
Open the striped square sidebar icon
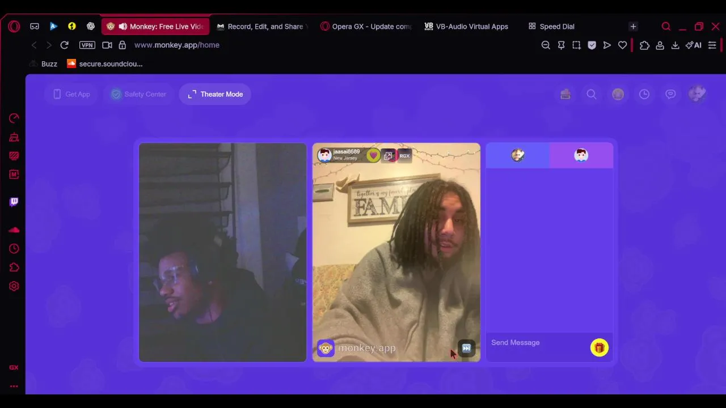tap(14, 155)
